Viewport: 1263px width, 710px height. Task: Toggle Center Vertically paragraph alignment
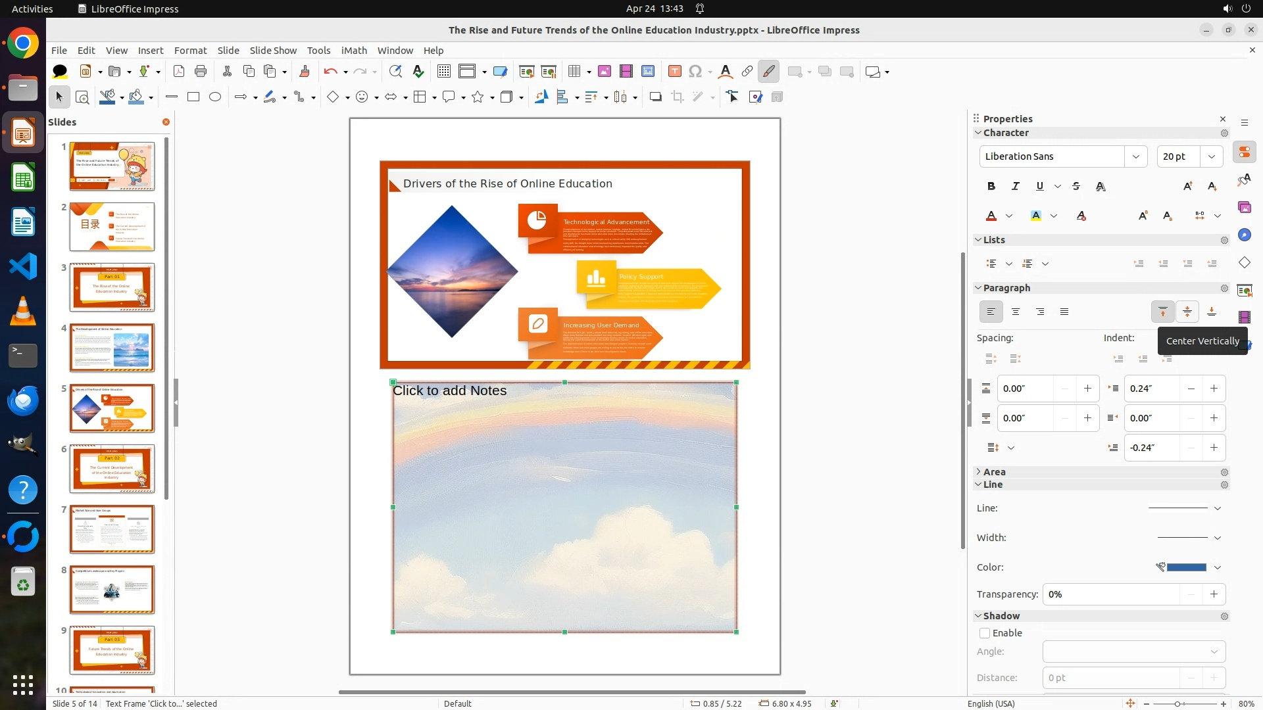(x=1187, y=312)
